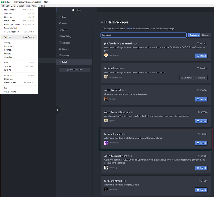The image size is (214, 197).
Task: Choose New File menu entry
Action: (x=19, y=13)
